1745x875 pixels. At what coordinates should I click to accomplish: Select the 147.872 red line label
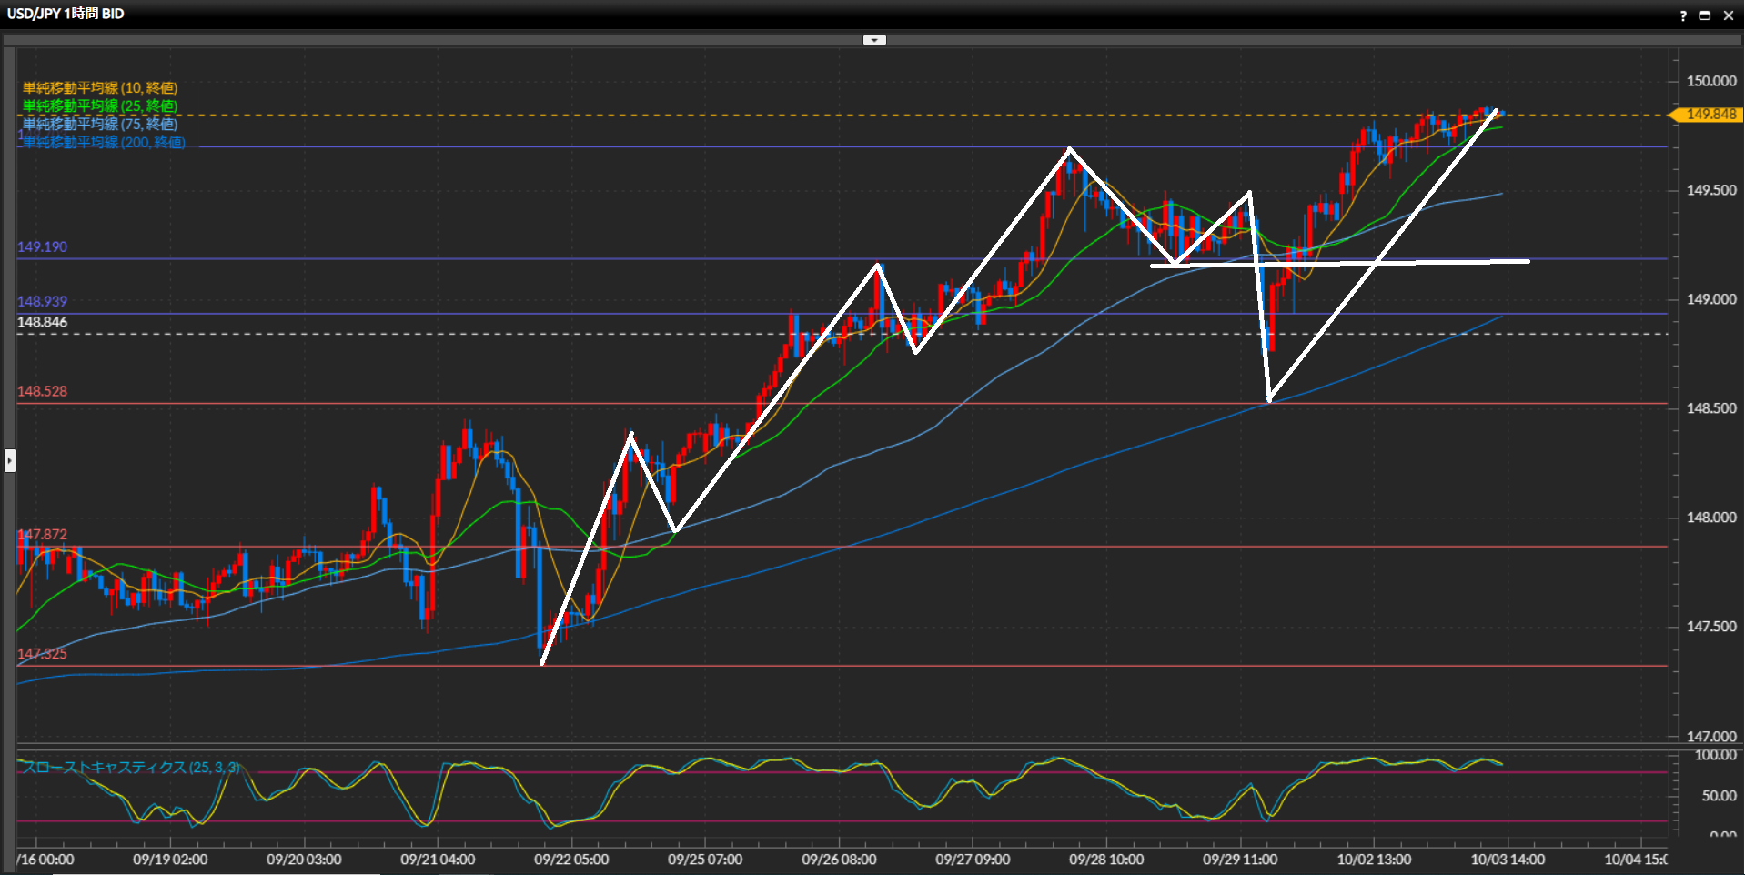coord(44,535)
